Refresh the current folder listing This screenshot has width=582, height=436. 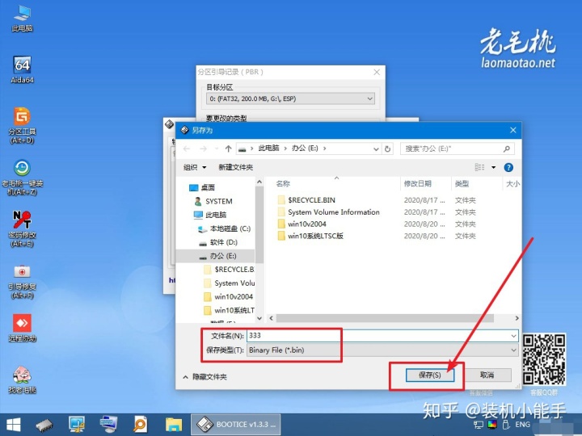(x=387, y=149)
